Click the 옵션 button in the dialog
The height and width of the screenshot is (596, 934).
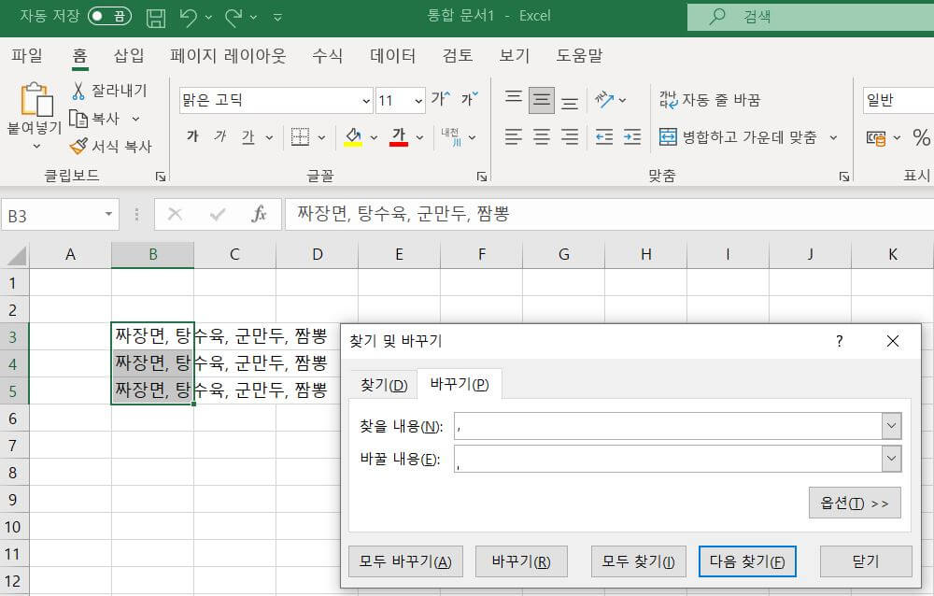[x=854, y=503]
